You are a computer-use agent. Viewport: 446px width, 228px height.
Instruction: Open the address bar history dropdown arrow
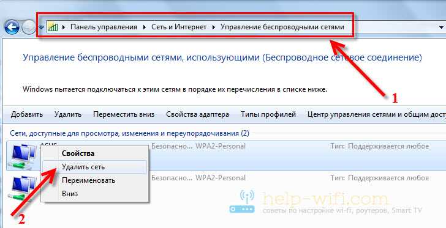pyautogui.click(x=441, y=28)
